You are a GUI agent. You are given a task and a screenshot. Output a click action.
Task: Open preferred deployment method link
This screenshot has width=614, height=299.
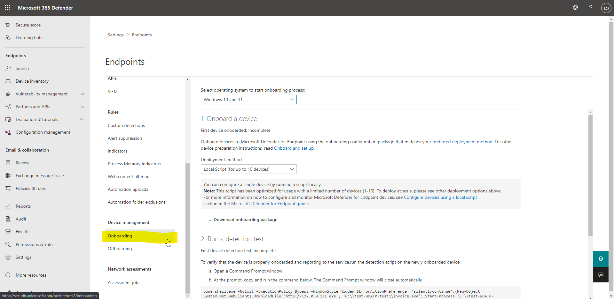462,142
